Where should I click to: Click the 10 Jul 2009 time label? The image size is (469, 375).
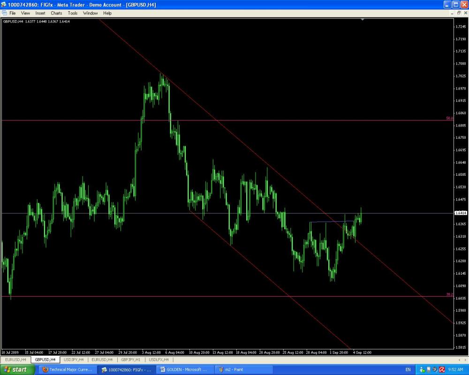point(10,352)
